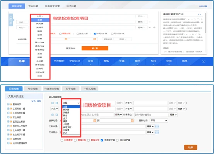The image size is (214, 154).
Task: Open start date calendar icon in new search
Action: tap(66, 39)
